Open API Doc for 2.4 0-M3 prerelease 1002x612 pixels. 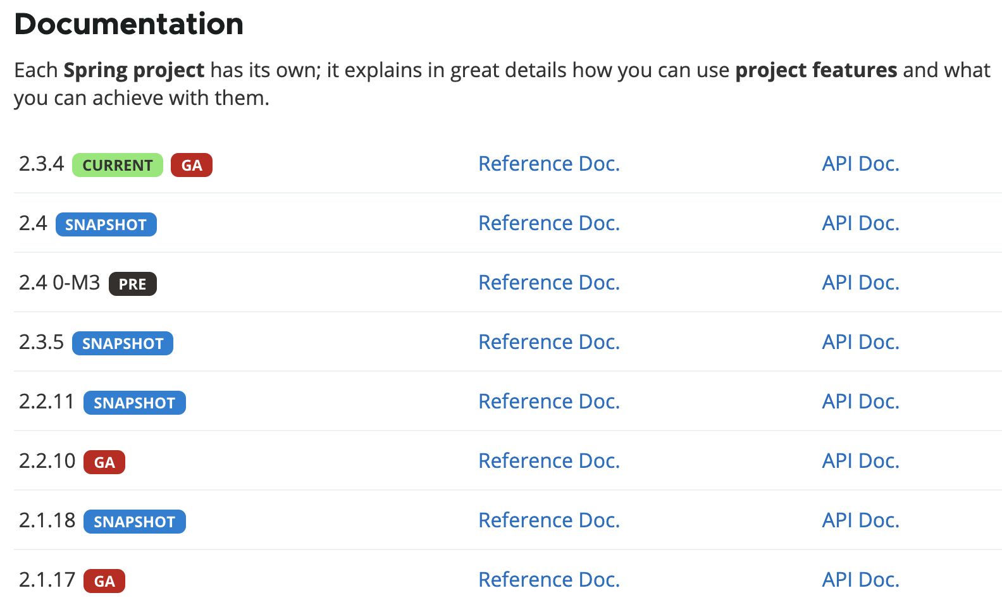coord(860,283)
